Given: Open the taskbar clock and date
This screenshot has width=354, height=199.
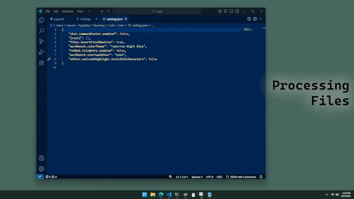Looking at the screenshot, I should click(x=346, y=195).
